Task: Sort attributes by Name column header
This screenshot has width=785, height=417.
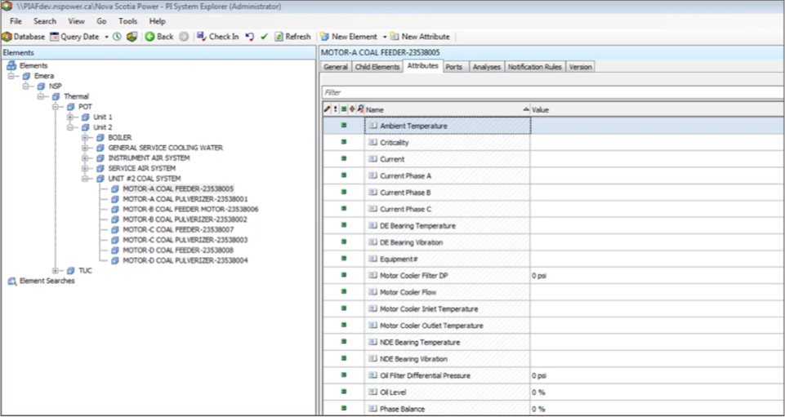Action: click(x=447, y=109)
